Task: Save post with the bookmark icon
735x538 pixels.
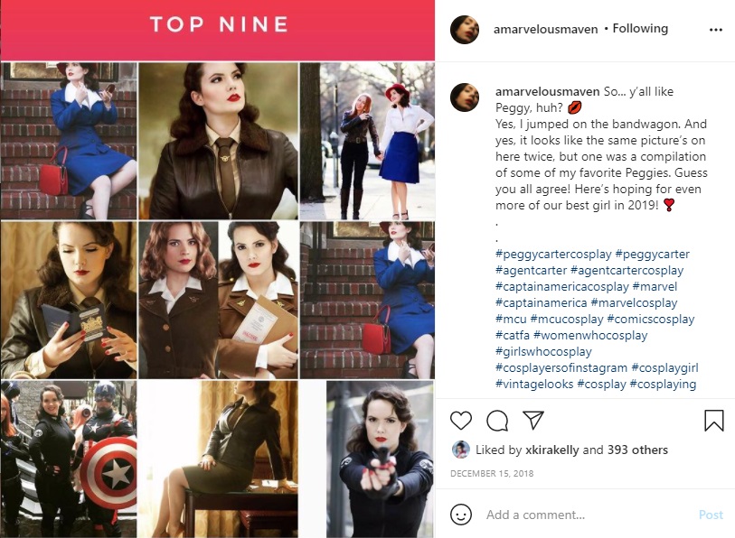Action: pyautogui.click(x=714, y=420)
